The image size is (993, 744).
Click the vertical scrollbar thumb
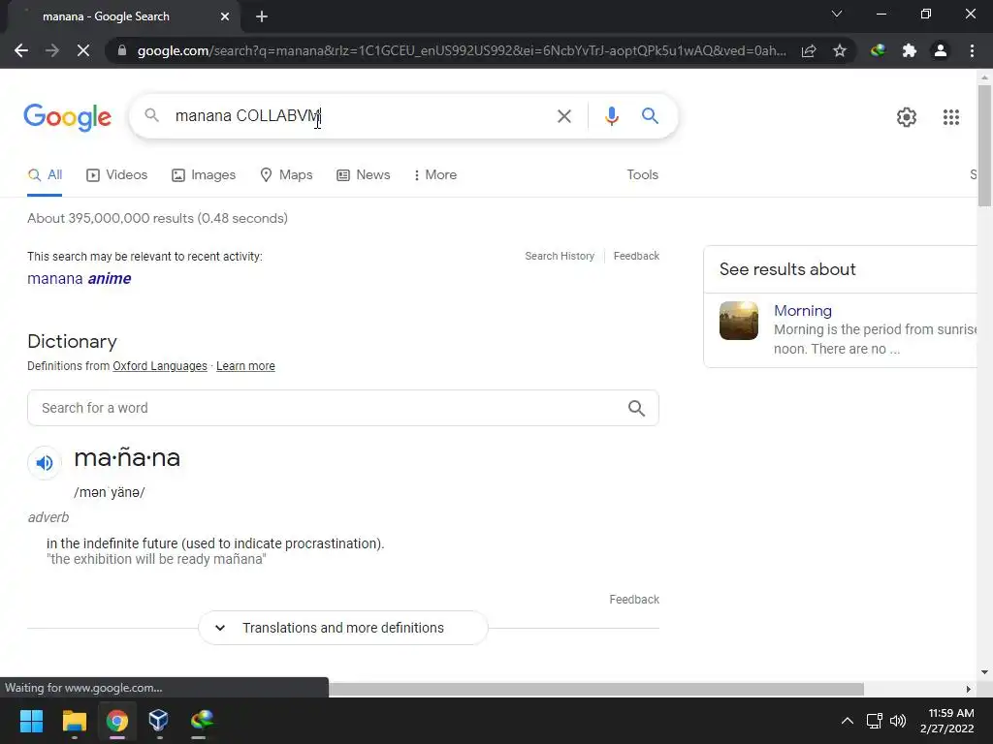(985, 144)
